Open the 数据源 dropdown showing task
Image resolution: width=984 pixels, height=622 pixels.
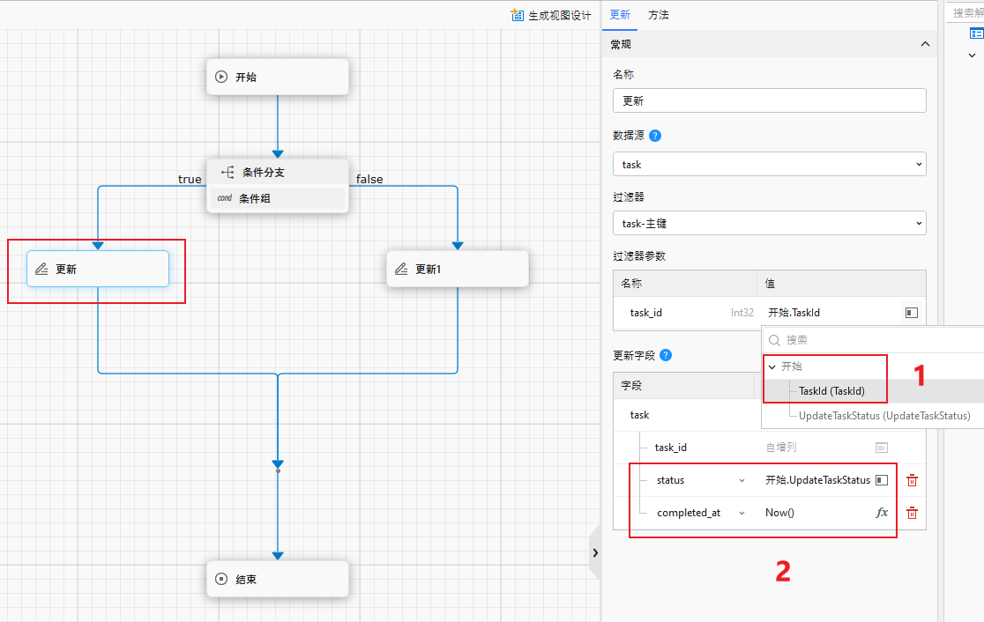(x=770, y=164)
